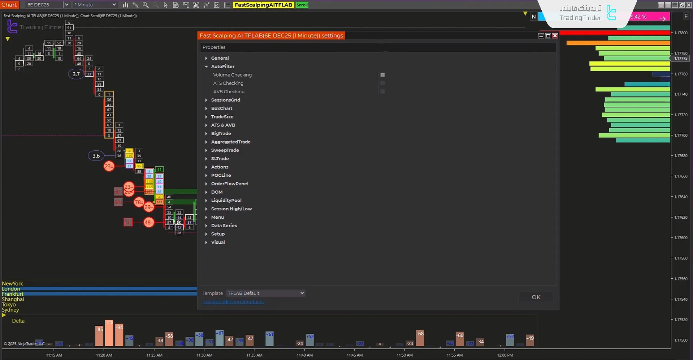The width and height of the screenshot is (693, 360).
Task: Enable the ATS Checking checkbox
Action: [382, 83]
